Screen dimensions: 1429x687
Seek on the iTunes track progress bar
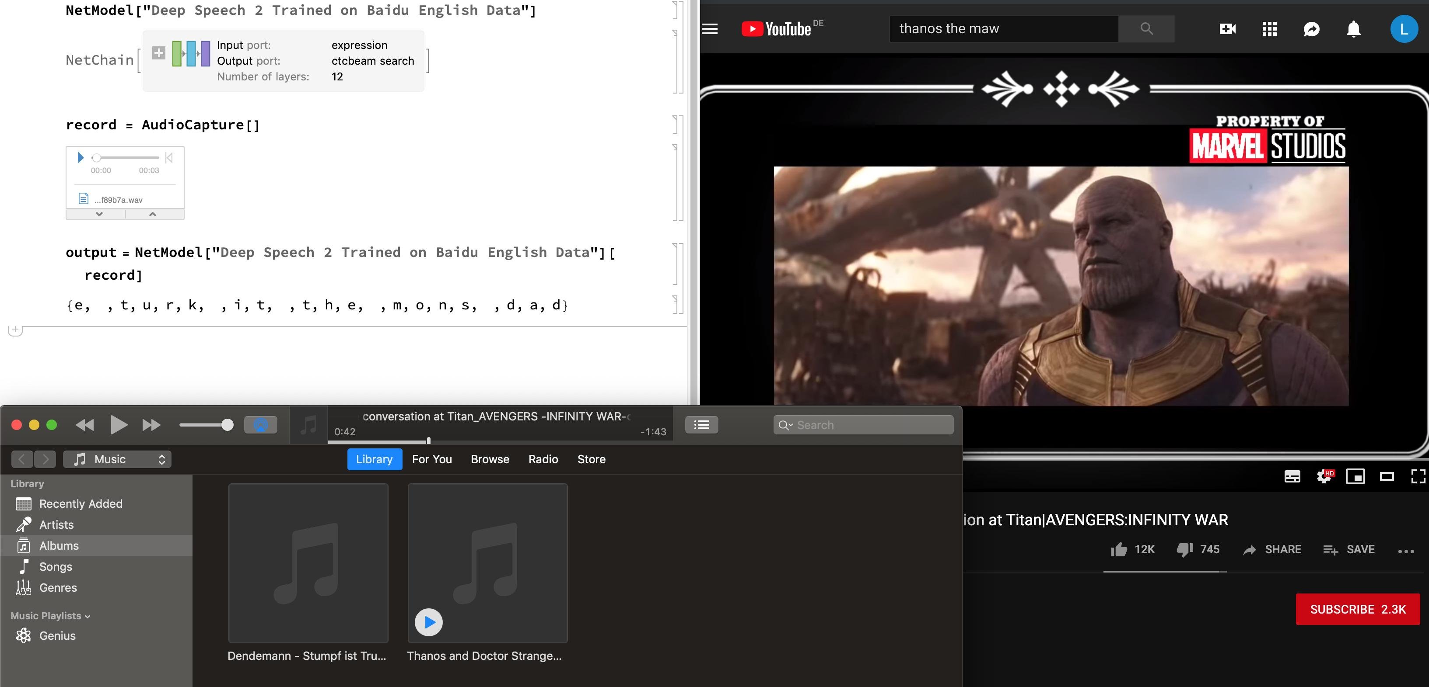click(500, 441)
